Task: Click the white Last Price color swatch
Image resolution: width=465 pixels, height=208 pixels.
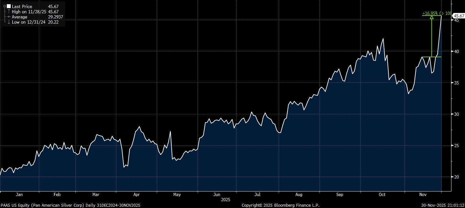Action: pos(9,6)
